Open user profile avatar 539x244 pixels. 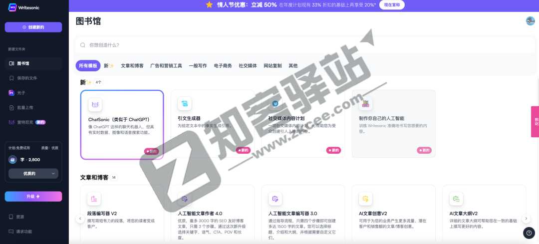click(x=530, y=21)
